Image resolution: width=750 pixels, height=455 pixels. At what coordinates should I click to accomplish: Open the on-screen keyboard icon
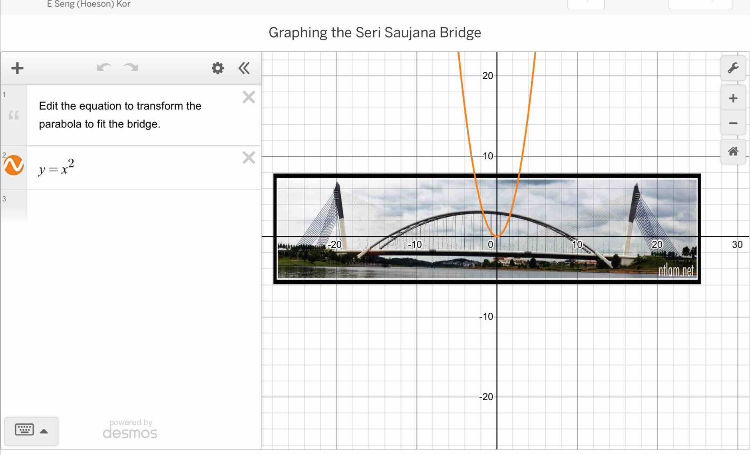(x=24, y=431)
